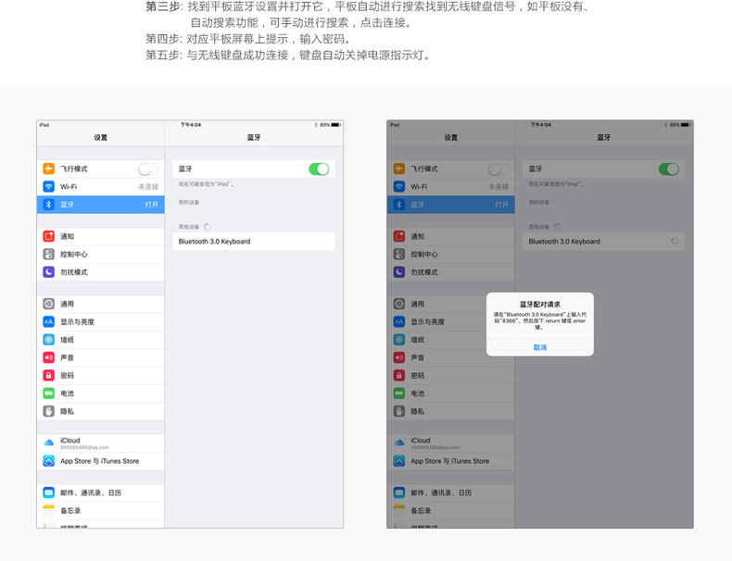Open 邮件、通讯录、日历 row in left iPad
The width and height of the screenshot is (732, 561).
101,492
